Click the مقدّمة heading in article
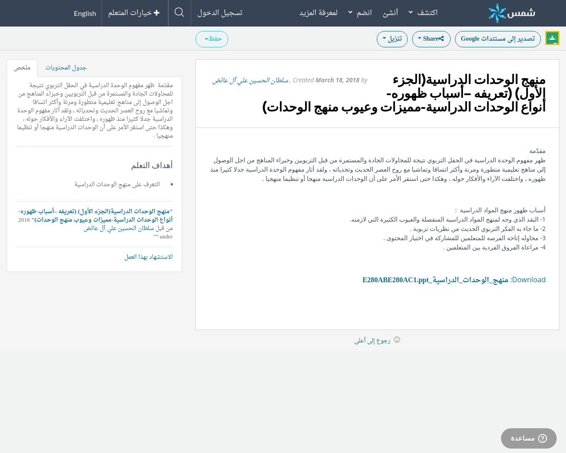This screenshot has height=453, width=566. 537,151
